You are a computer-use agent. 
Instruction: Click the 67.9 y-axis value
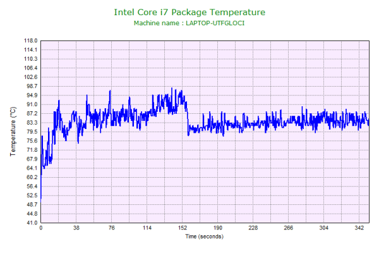[x=32, y=159]
